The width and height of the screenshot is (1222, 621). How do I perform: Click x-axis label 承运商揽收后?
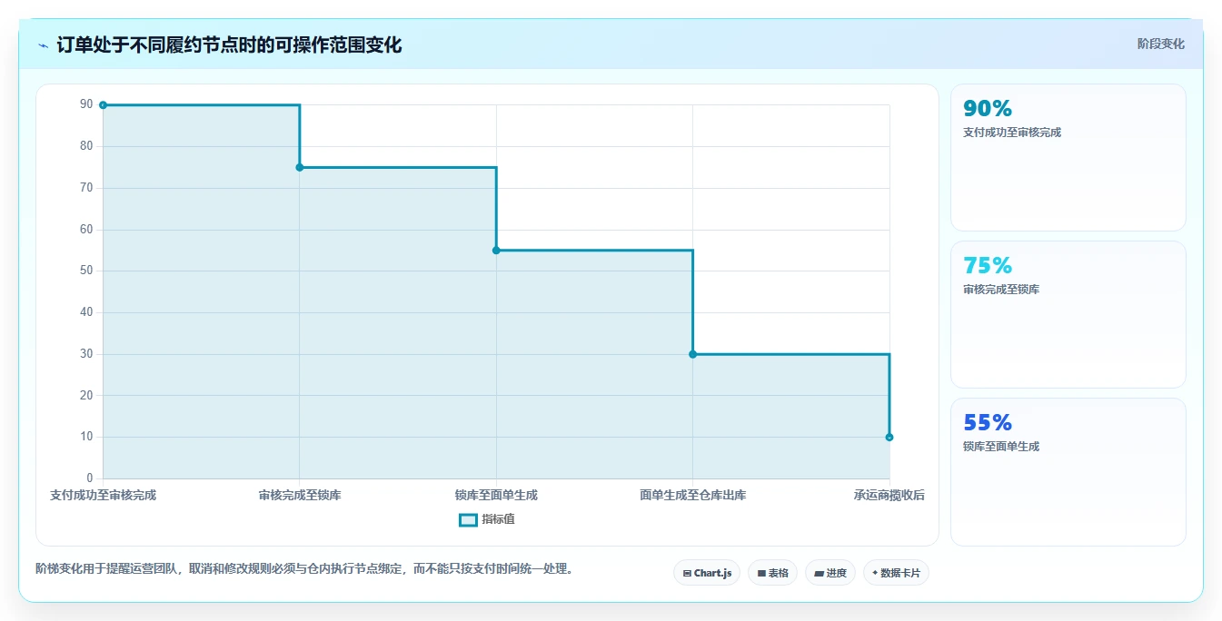coord(889,495)
